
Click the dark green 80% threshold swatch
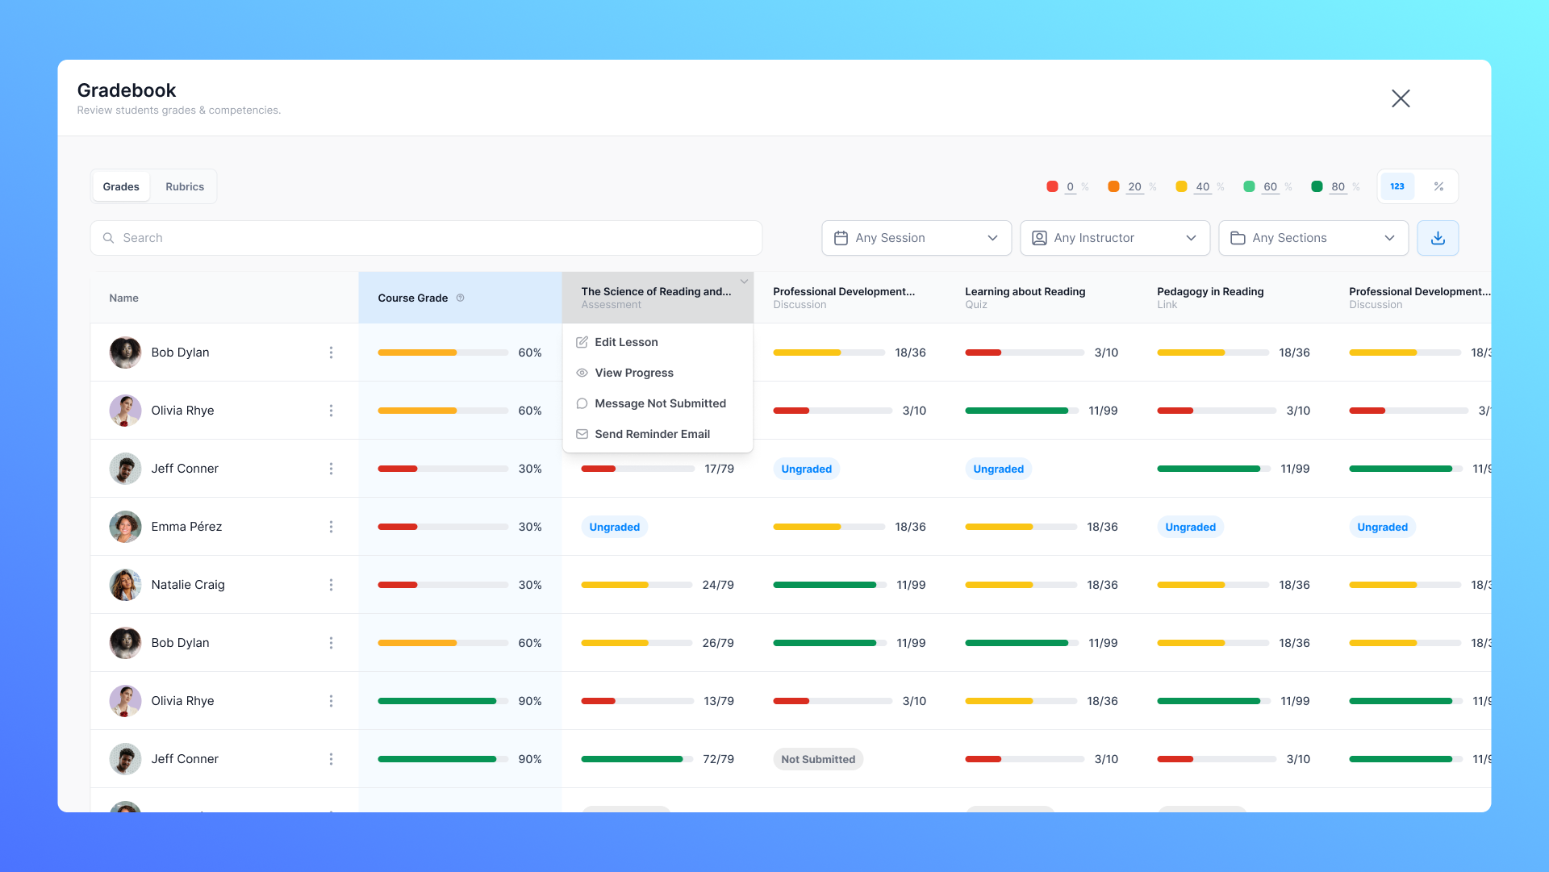click(1317, 186)
